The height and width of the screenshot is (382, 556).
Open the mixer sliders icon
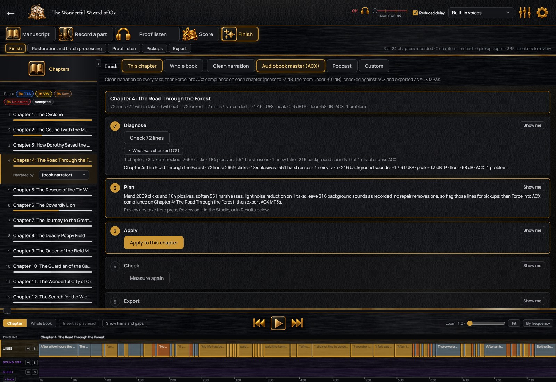pyautogui.click(x=525, y=13)
